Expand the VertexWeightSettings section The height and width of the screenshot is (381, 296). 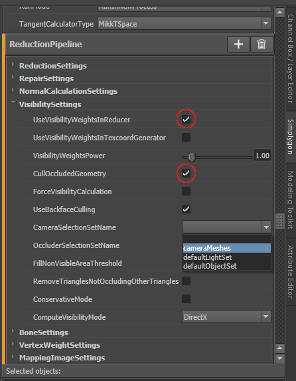coord(13,344)
